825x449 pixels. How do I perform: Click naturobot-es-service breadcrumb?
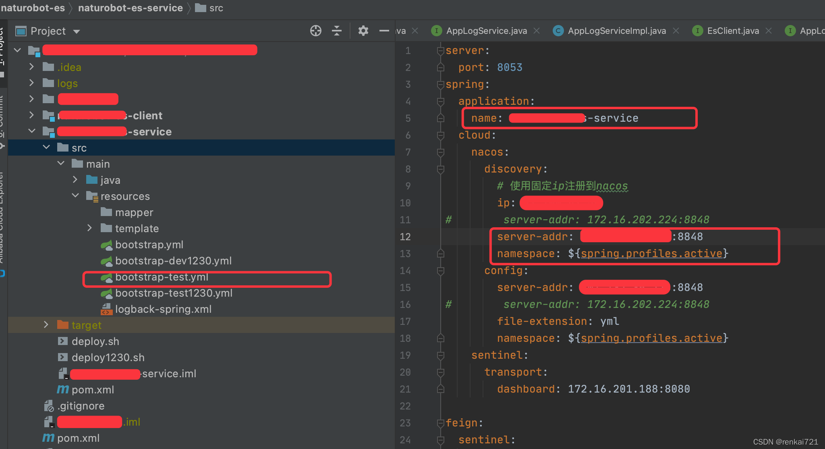click(x=131, y=8)
